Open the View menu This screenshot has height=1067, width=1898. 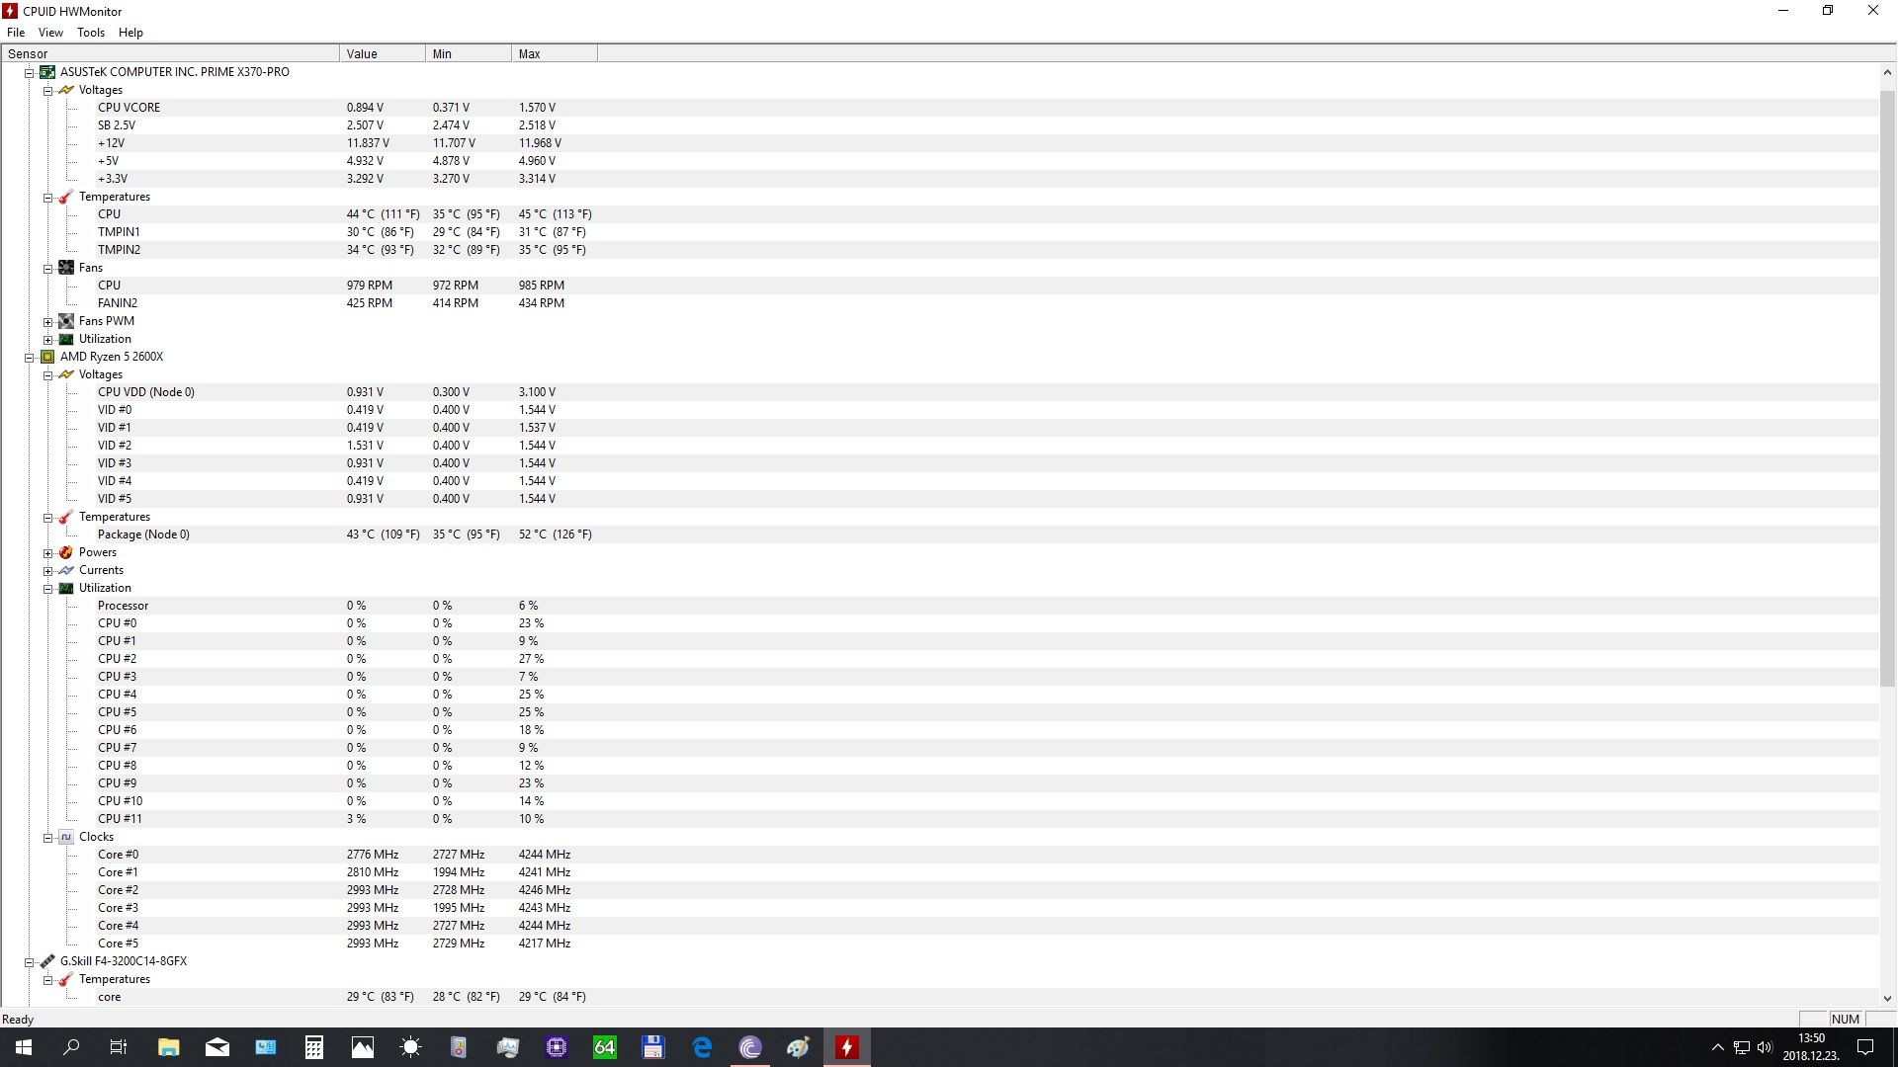(x=50, y=33)
